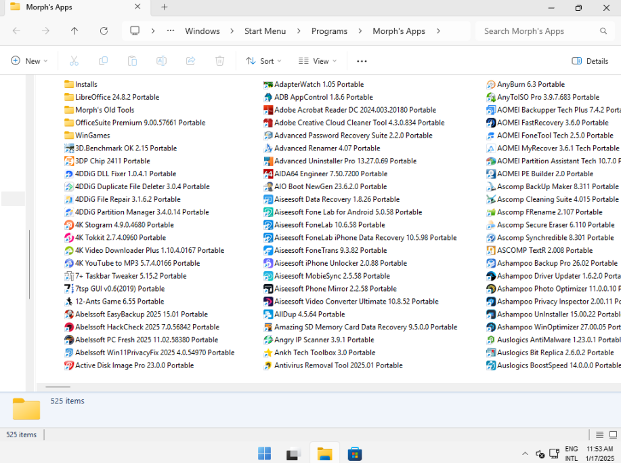Click the navigation pane scrollbar

(29, 264)
